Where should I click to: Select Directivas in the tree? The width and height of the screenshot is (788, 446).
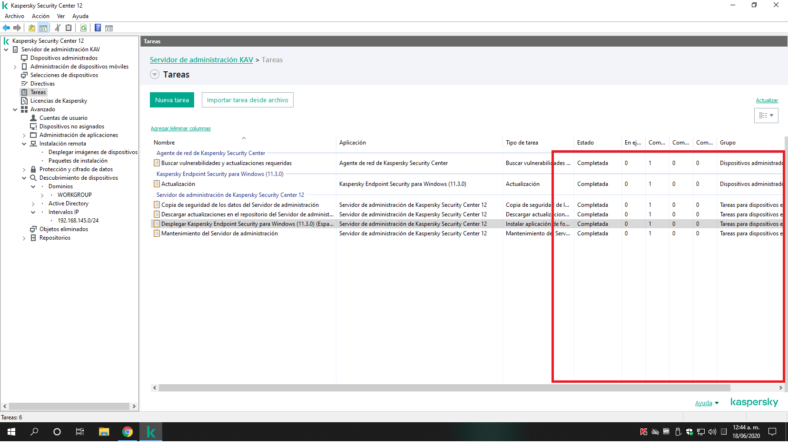pos(42,84)
